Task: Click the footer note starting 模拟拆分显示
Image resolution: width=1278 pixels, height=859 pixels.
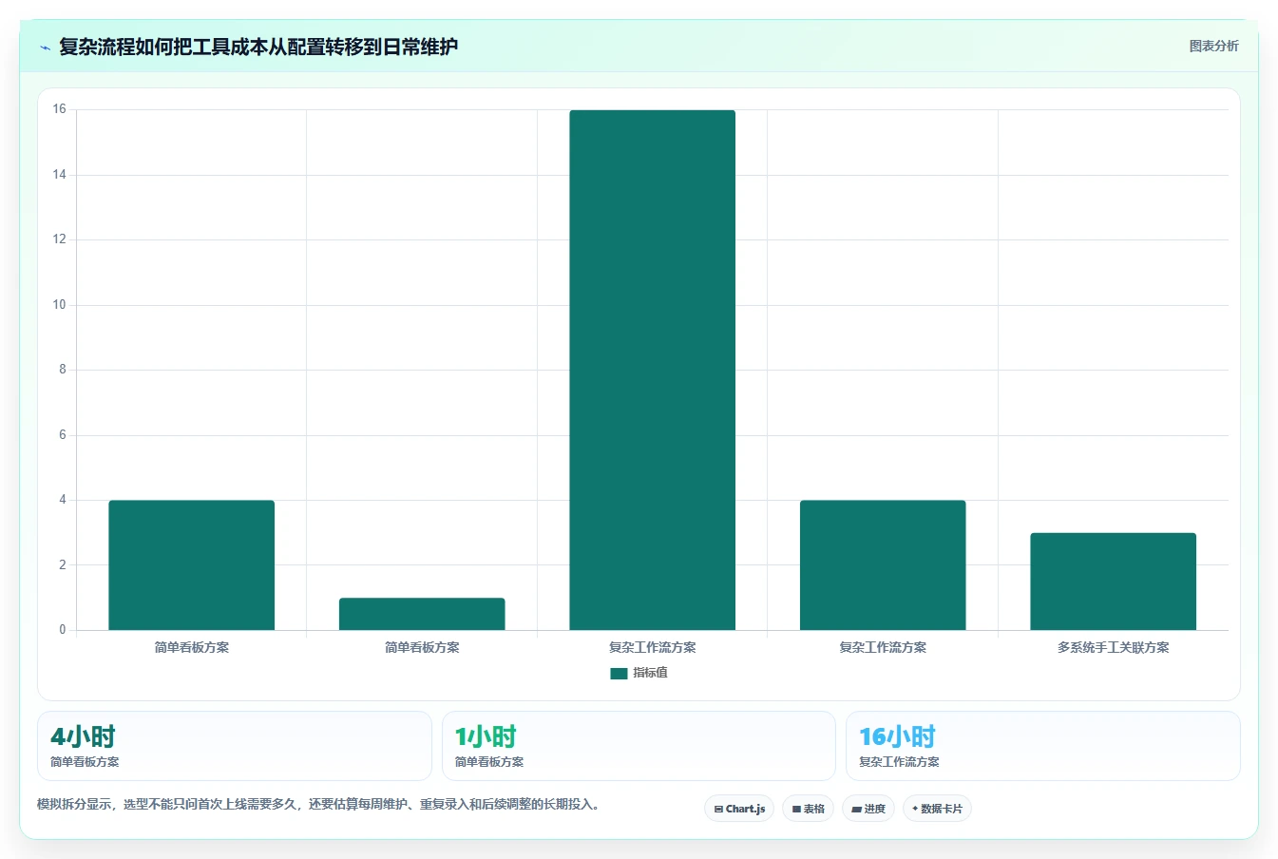Action: pyautogui.click(x=318, y=805)
